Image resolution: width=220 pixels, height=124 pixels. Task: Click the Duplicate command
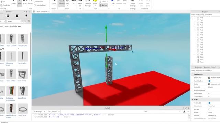coord(5,5)
